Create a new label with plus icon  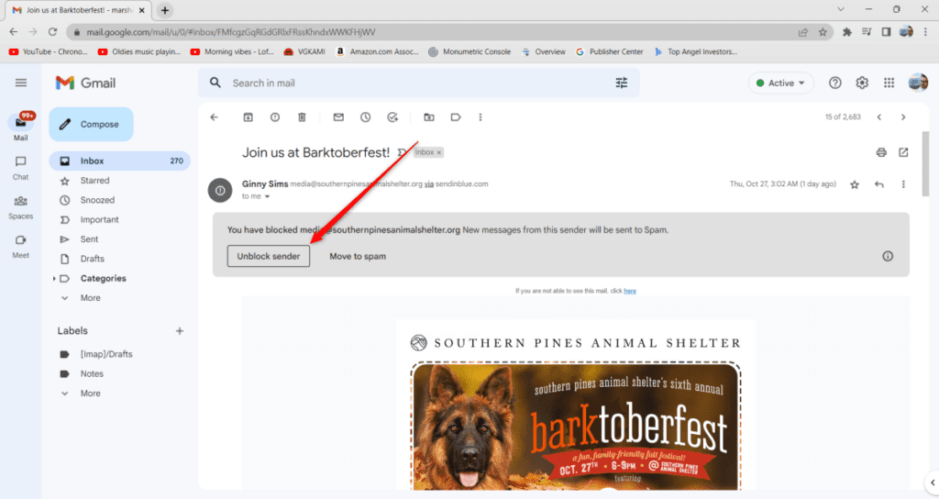[179, 330]
